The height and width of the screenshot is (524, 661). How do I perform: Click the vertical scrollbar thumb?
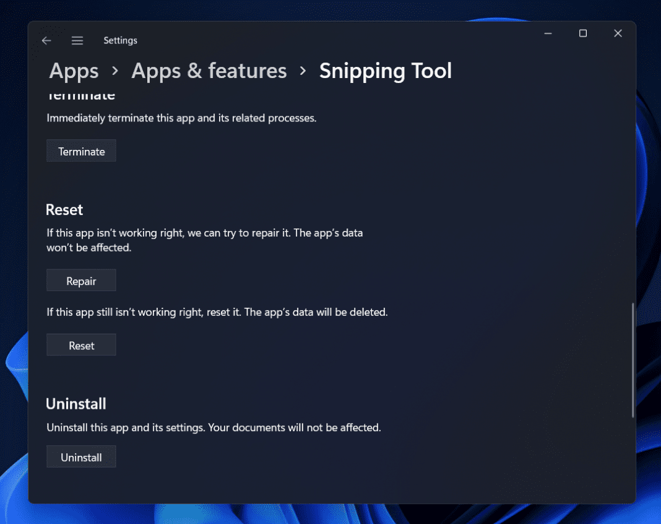[633, 359]
